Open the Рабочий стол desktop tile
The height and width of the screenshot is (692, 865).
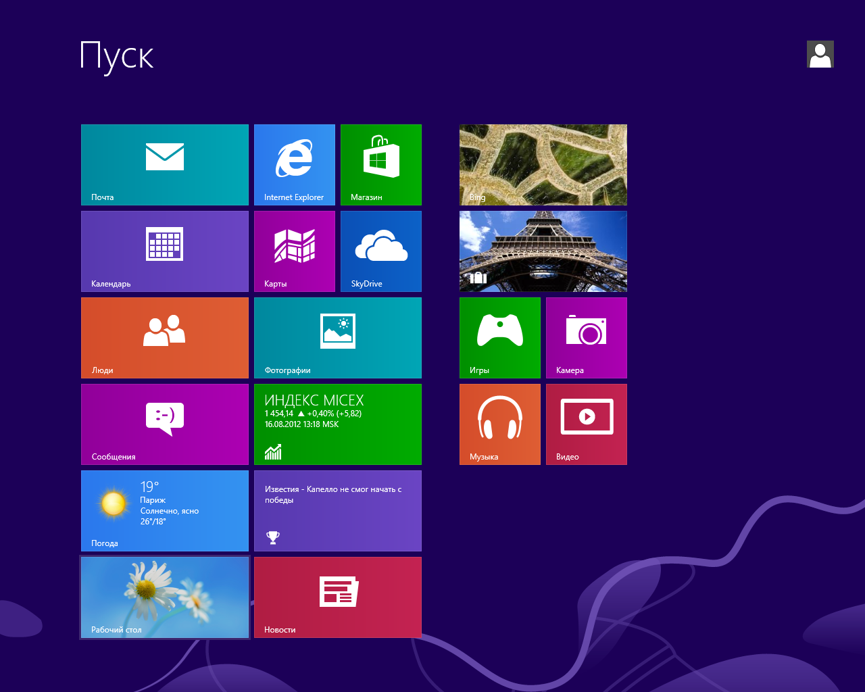coord(165,597)
